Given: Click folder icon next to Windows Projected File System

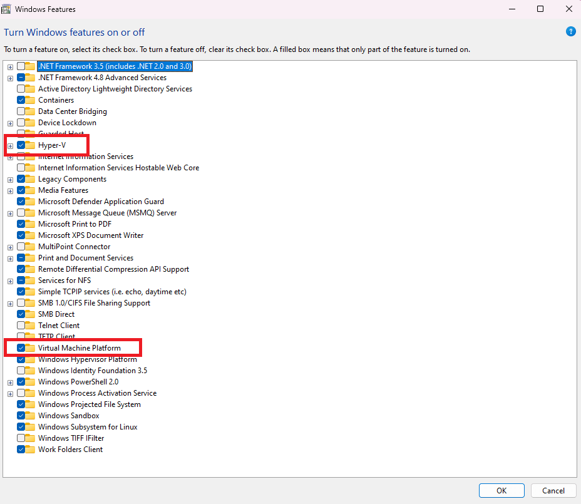Looking at the screenshot, I should [31, 404].
